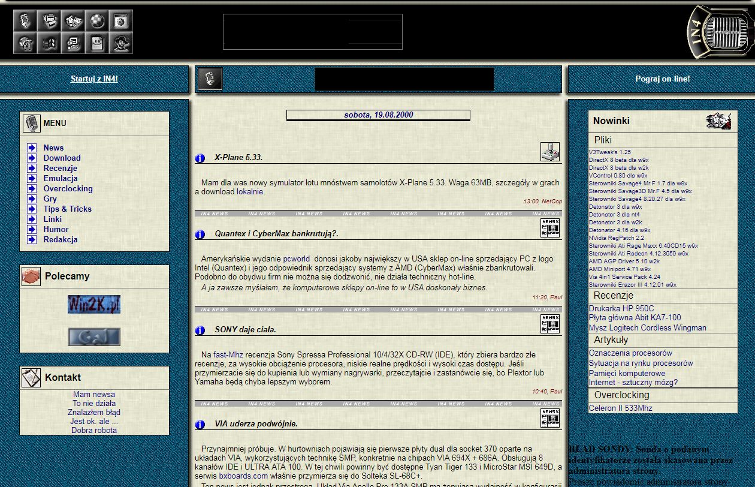Open Humor in the left menu
The image size is (755, 487).
[x=56, y=230]
